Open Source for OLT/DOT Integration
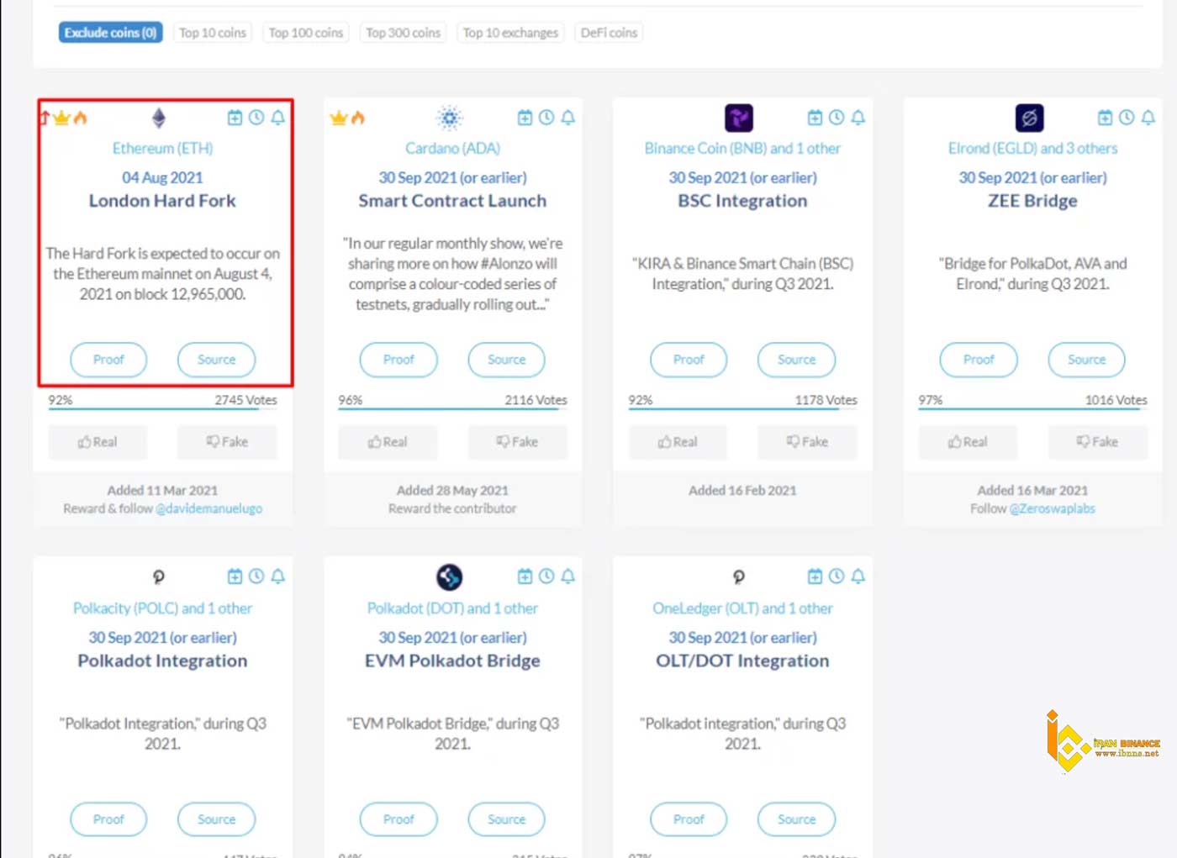This screenshot has height=858, width=1177. pos(796,819)
